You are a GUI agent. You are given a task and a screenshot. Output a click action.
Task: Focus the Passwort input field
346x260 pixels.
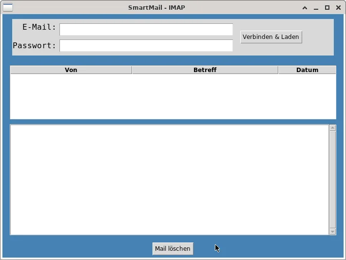tap(146, 45)
